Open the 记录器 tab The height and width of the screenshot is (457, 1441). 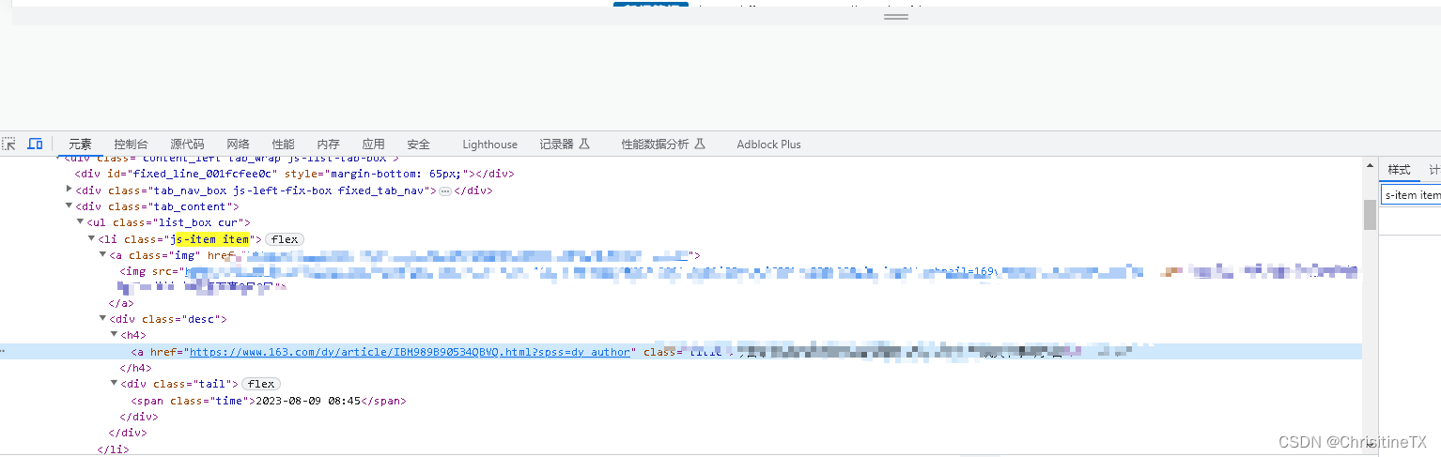(x=564, y=145)
